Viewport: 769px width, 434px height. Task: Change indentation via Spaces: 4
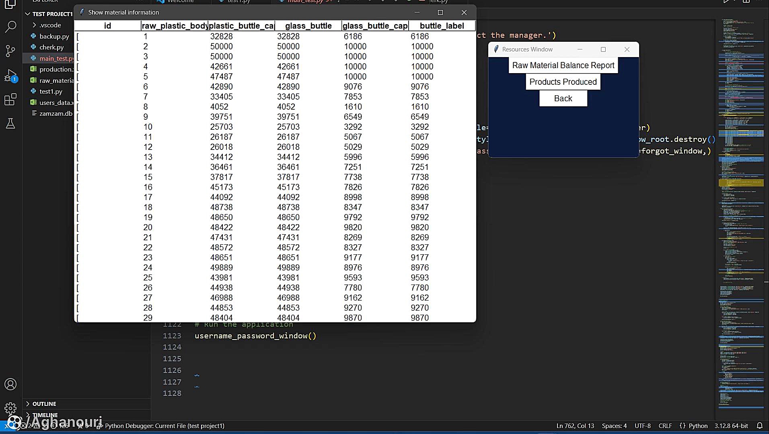pos(614,426)
